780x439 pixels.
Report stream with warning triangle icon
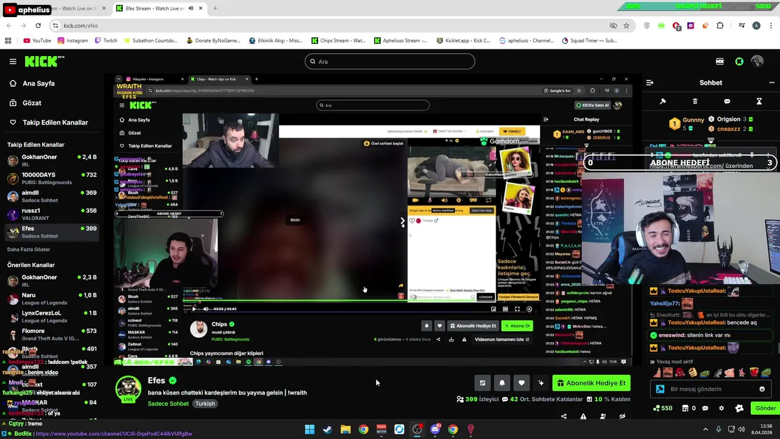pyautogui.click(x=583, y=416)
